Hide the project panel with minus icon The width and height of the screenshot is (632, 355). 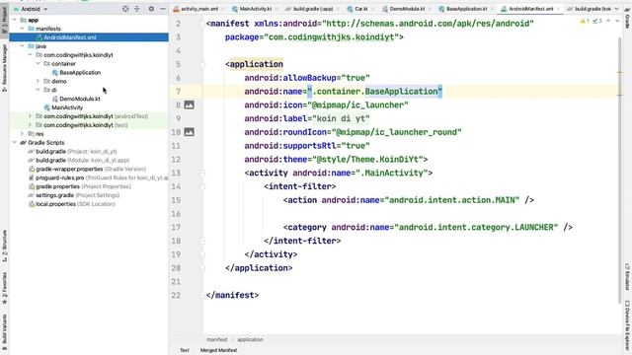162,9
